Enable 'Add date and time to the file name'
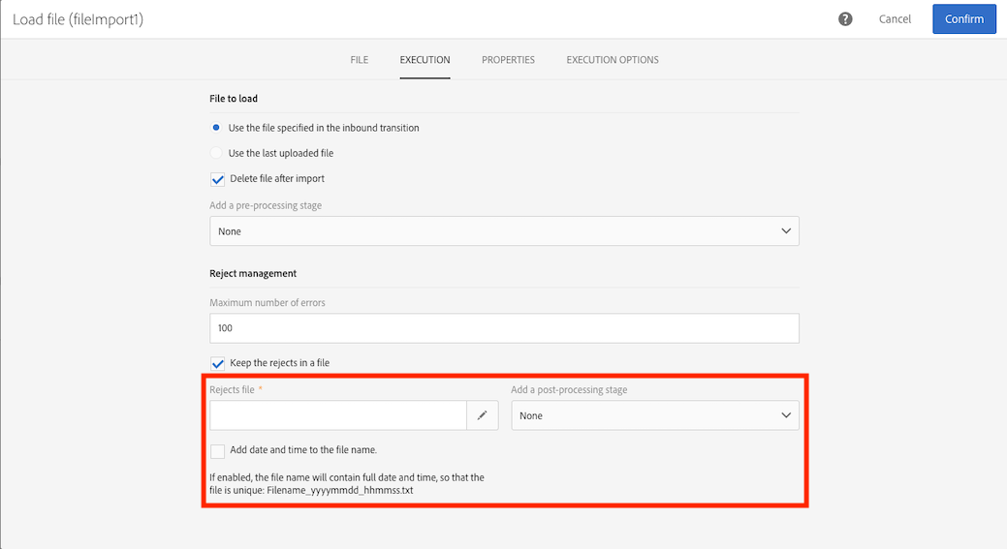Image resolution: width=1007 pixels, height=549 pixels. [218, 450]
